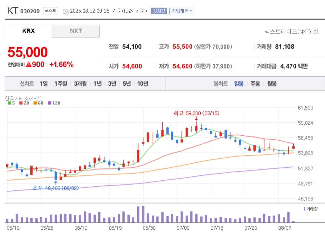Open the Nextrade NXT help question icon

(315, 31)
